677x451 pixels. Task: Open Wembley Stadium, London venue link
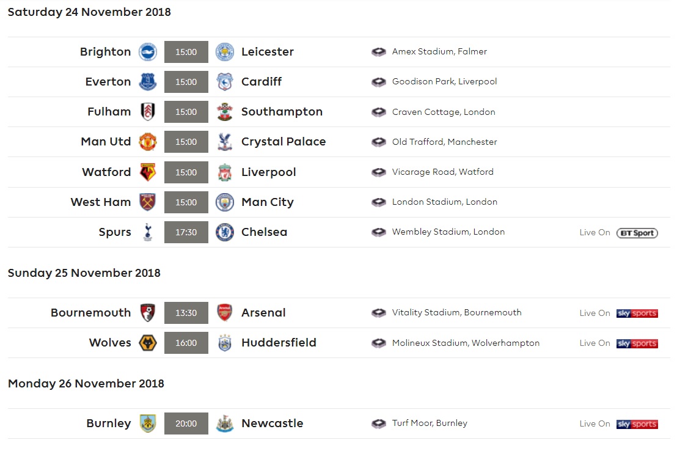(448, 232)
